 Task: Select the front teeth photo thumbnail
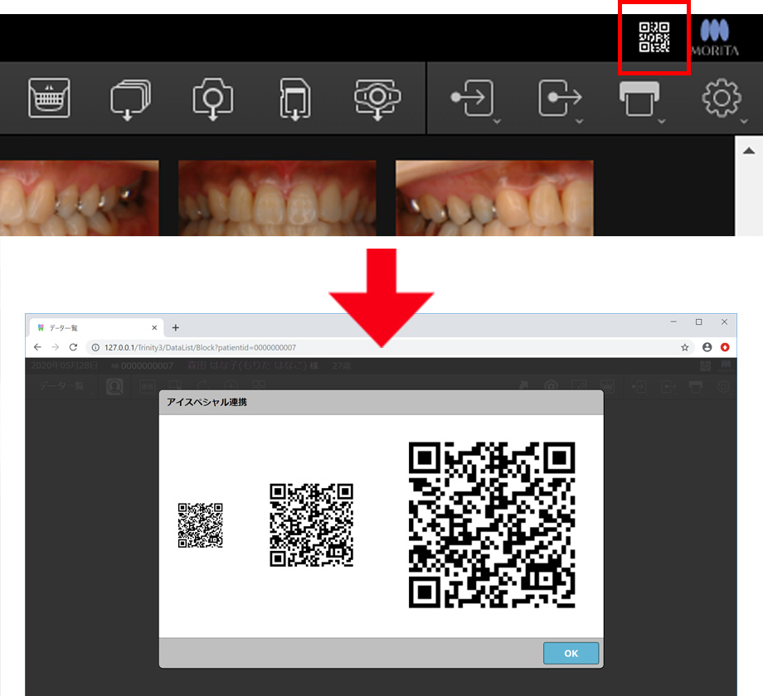pyautogui.click(x=277, y=198)
